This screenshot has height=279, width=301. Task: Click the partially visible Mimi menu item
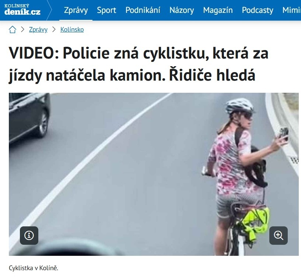click(291, 10)
